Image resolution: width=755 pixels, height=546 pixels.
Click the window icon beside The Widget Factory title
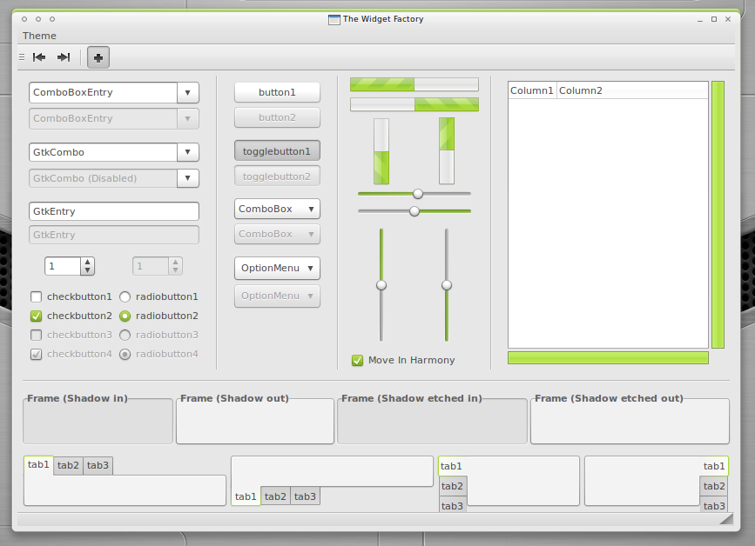coord(334,20)
